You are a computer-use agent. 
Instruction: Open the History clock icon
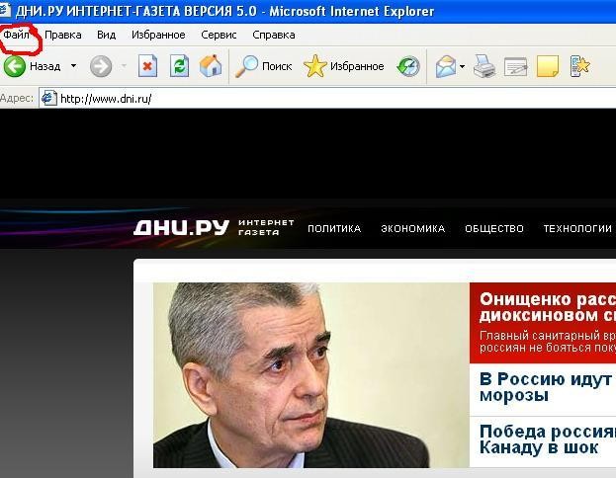[x=408, y=66]
